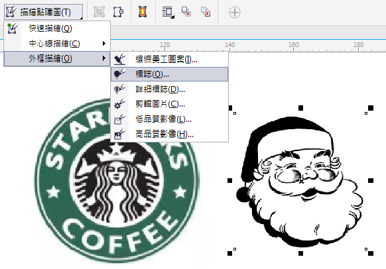
Task: Click the circled plus quick customize button
Action: click(235, 13)
